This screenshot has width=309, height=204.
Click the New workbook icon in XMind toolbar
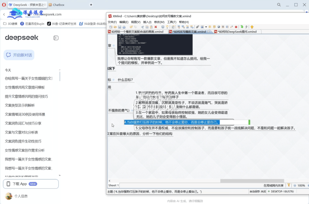click(111, 27)
